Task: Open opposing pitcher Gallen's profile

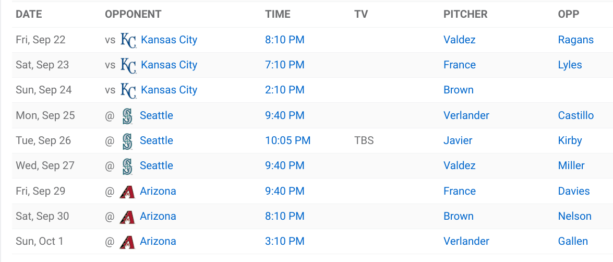Action: [573, 241]
